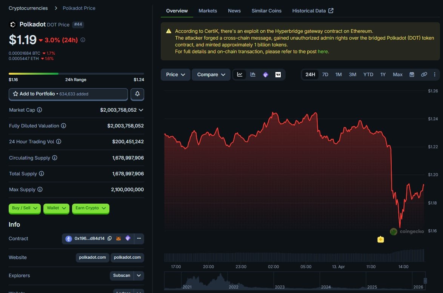Open the calendar date range picker
This screenshot has height=293, width=443.
pyautogui.click(x=412, y=75)
